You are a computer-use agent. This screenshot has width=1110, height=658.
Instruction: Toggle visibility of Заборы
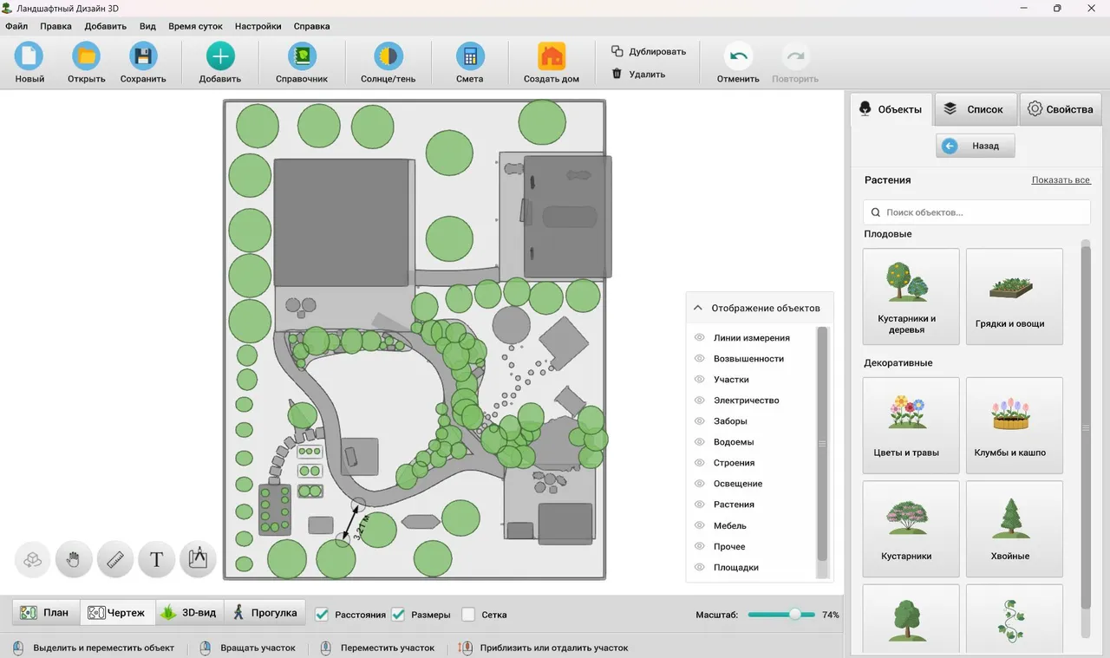[699, 421]
